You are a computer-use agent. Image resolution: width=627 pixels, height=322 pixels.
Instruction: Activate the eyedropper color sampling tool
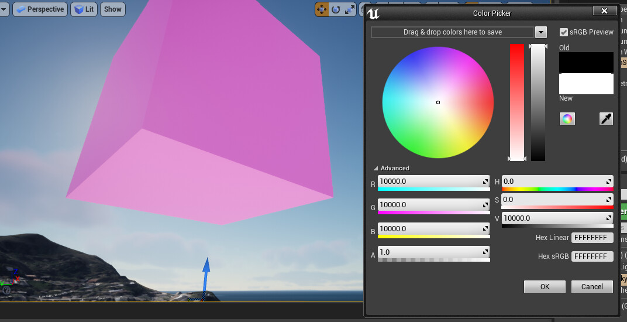point(606,119)
